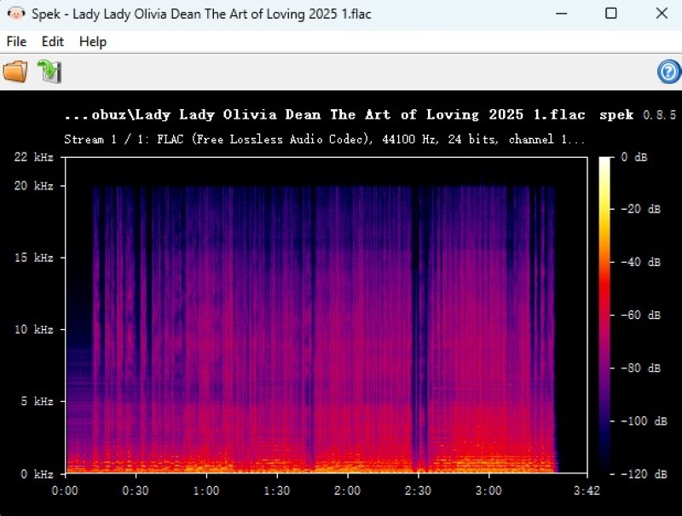This screenshot has height=516, width=682.
Task: Click the window title text
Action: 201,14
